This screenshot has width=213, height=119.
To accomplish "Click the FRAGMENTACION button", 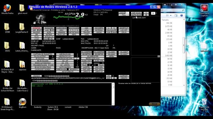I will tap(40, 65).
